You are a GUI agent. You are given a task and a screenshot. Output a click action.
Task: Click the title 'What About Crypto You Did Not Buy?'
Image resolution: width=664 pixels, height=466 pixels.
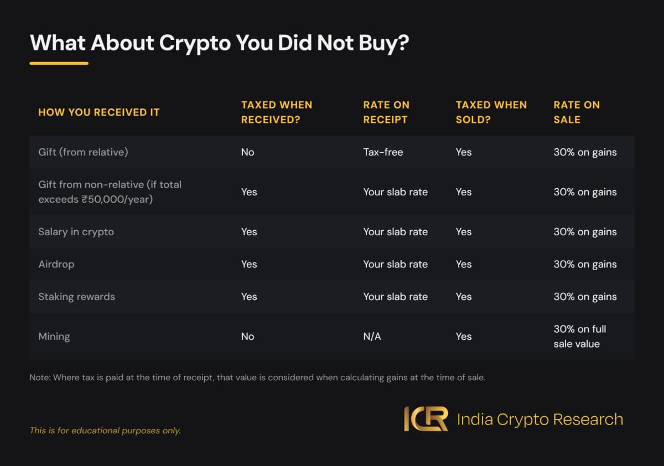[219, 43]
